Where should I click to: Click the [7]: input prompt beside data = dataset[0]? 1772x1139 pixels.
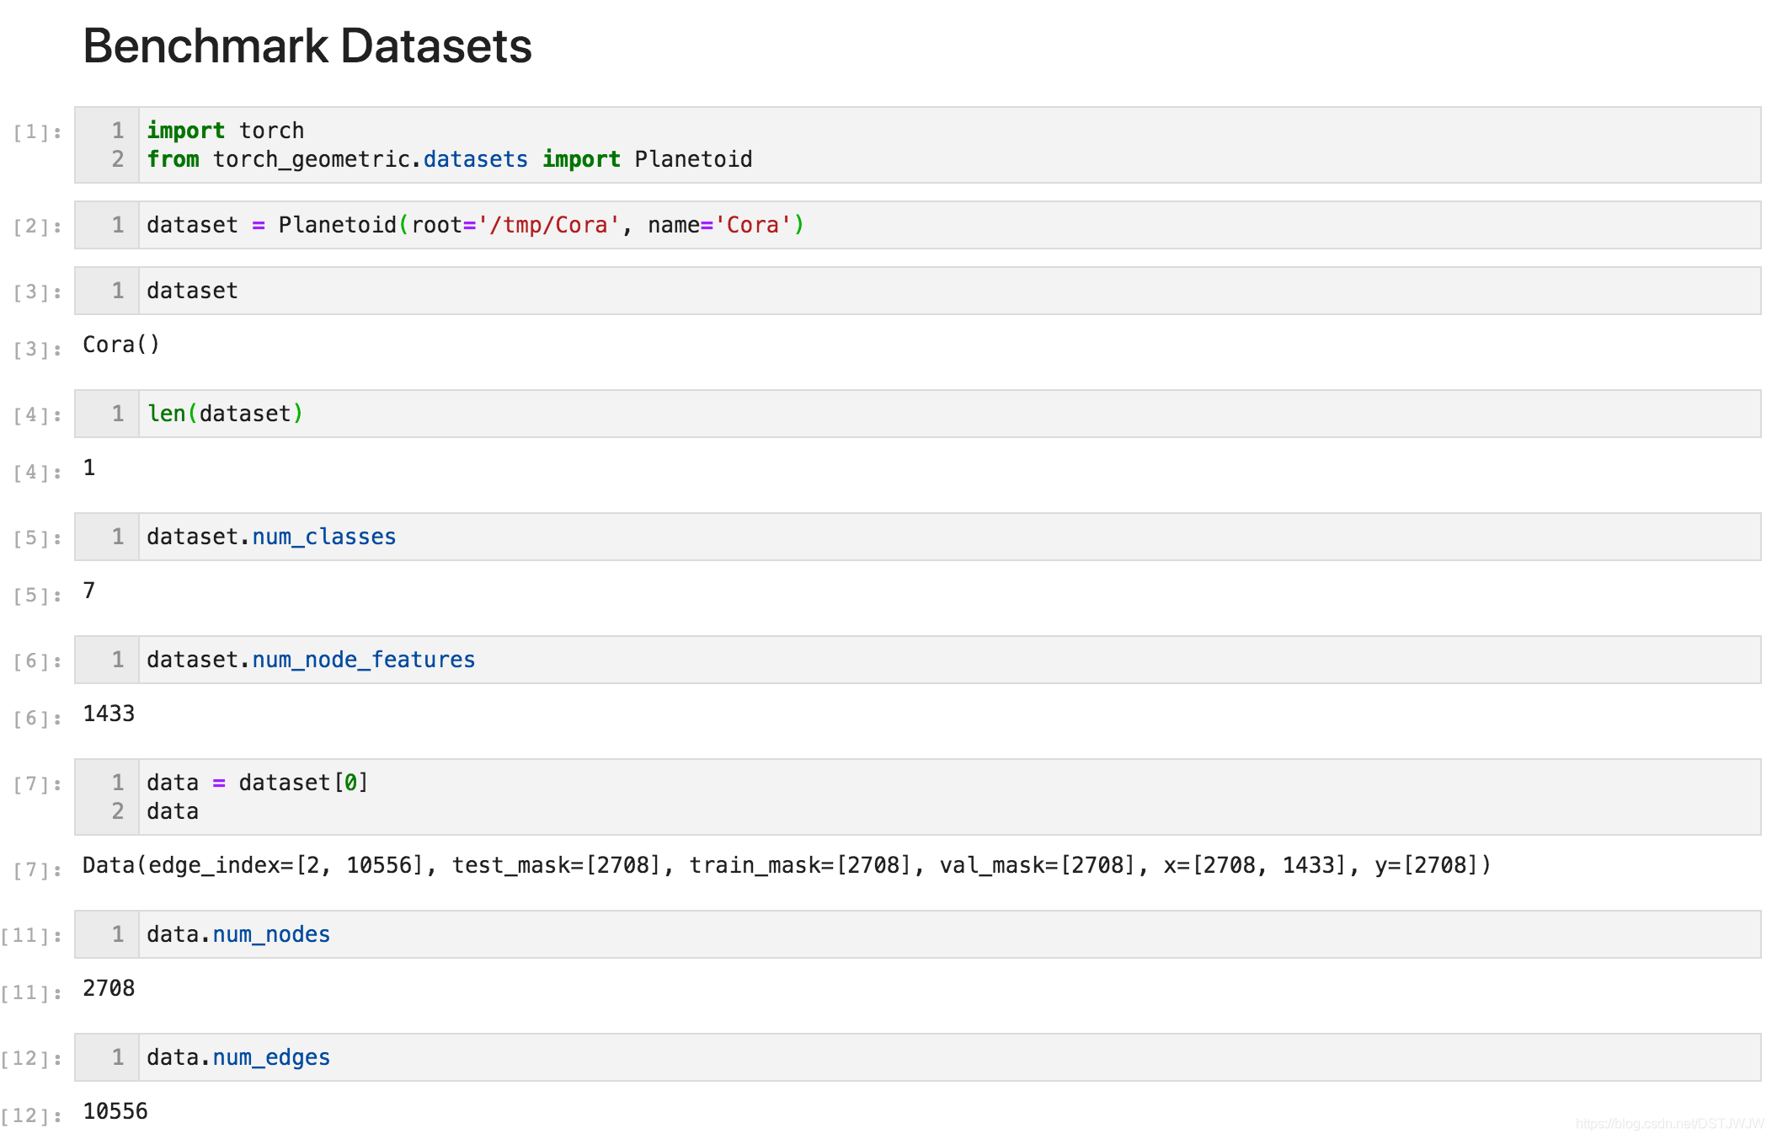tap(37, 784)
